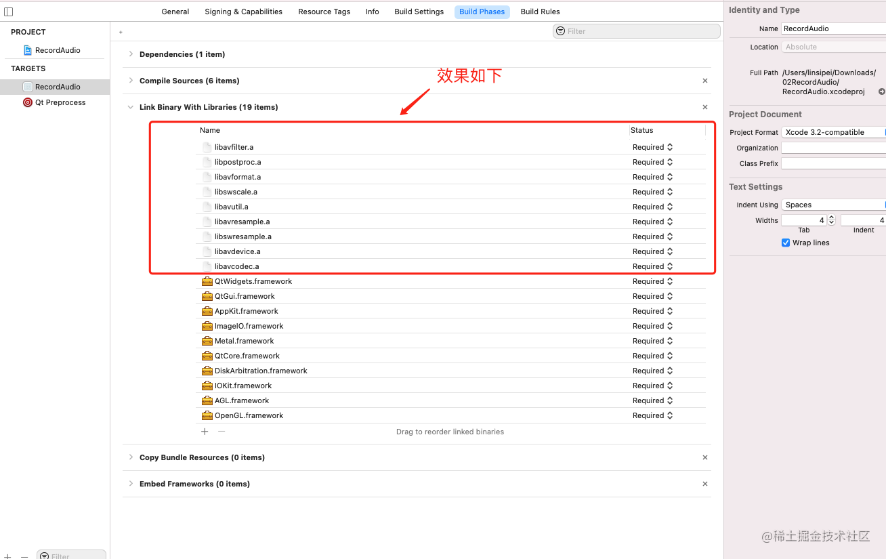
Task: Add a linked library with plus button
Action: [205, 432]
